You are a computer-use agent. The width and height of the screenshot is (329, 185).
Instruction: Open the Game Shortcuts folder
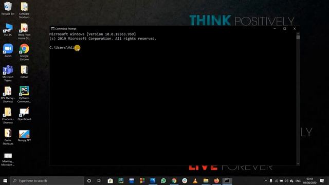point(8,137)
